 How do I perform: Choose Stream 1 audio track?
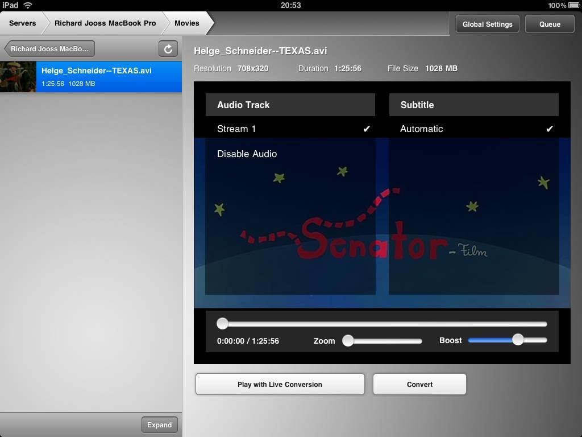290,129
